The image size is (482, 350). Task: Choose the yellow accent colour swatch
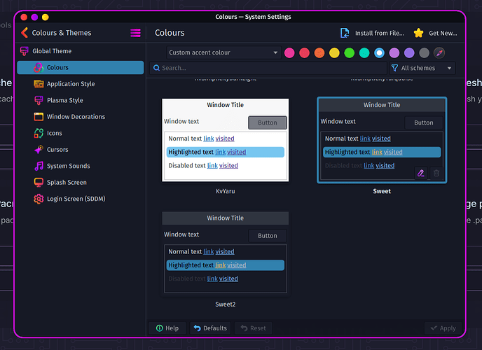[x=334, y=52]
